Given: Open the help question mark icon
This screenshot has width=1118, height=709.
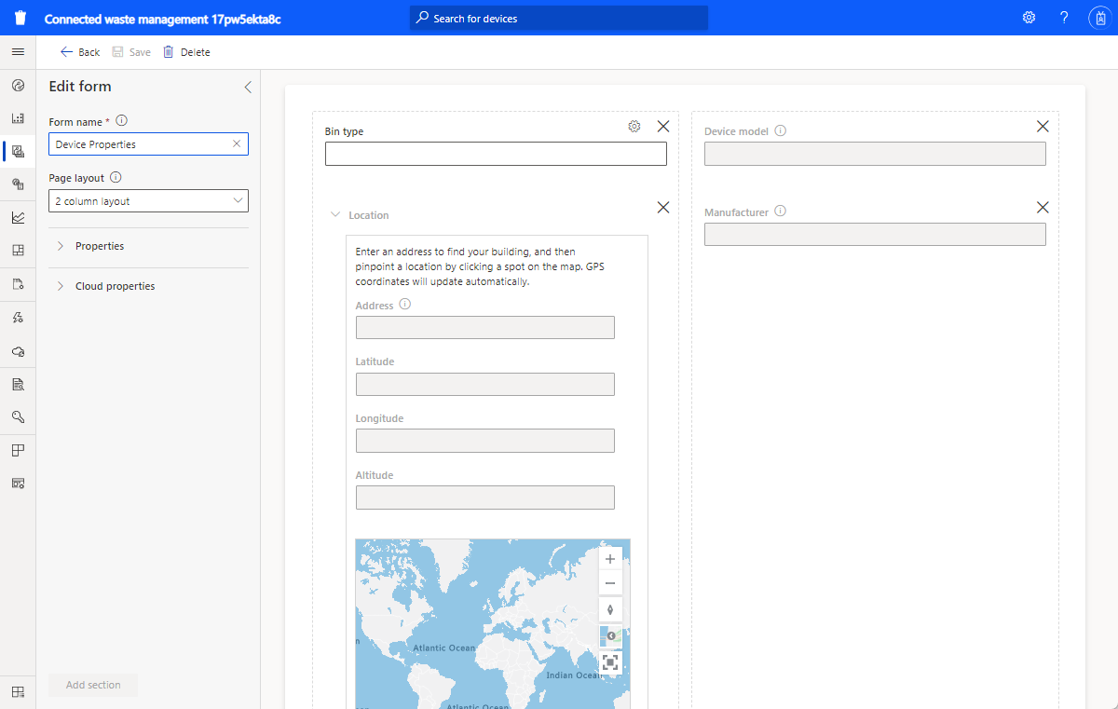Looking at the screenshot, I should click(x=1064, y=18).
